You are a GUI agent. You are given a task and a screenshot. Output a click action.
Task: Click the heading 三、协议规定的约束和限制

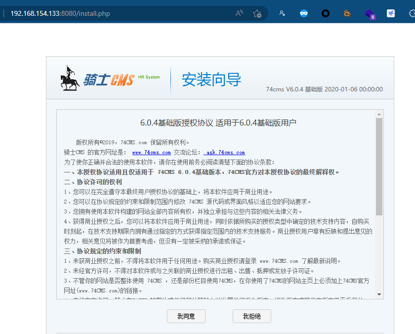click(102, 251)
